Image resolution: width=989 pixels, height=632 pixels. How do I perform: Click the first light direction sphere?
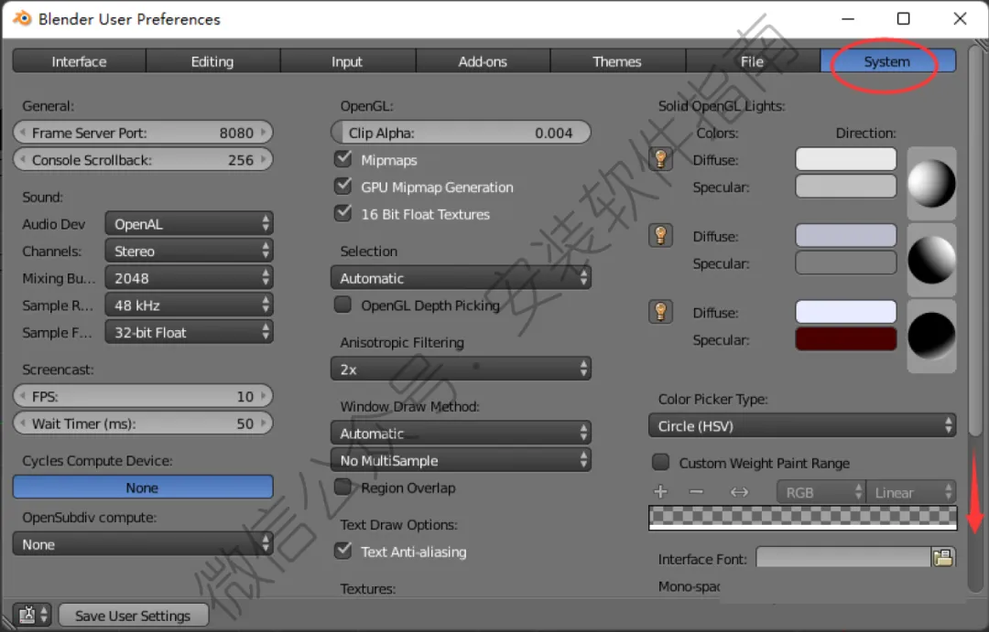(x=931, y=183)
